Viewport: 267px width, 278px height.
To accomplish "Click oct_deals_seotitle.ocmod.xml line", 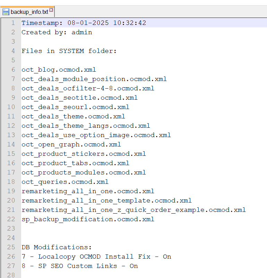I will click(x=79, y=98).
